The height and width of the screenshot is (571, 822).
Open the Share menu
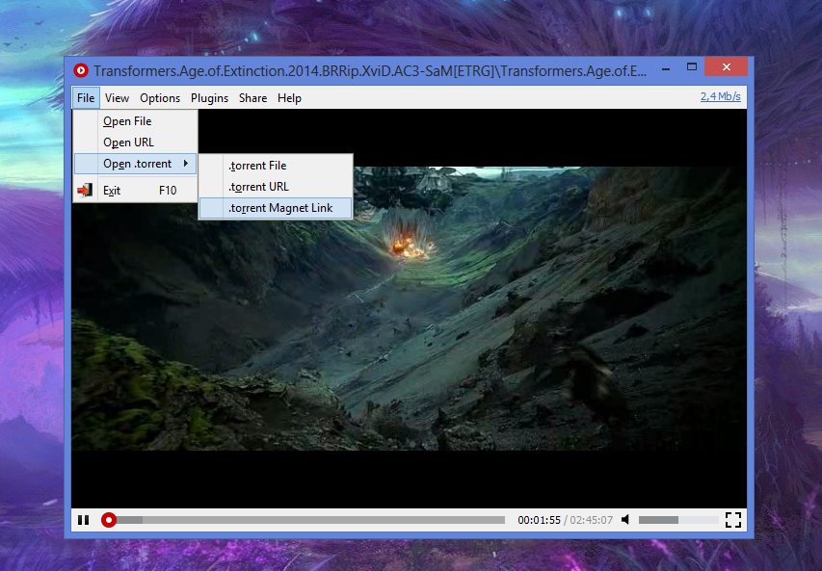[x=252, y=98]
